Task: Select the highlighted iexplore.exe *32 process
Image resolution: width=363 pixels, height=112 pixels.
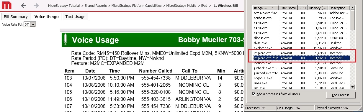Action: pyautogui.click(x=302, y=58)
